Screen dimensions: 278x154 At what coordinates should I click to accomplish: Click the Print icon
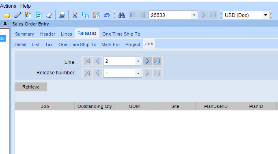62,15
